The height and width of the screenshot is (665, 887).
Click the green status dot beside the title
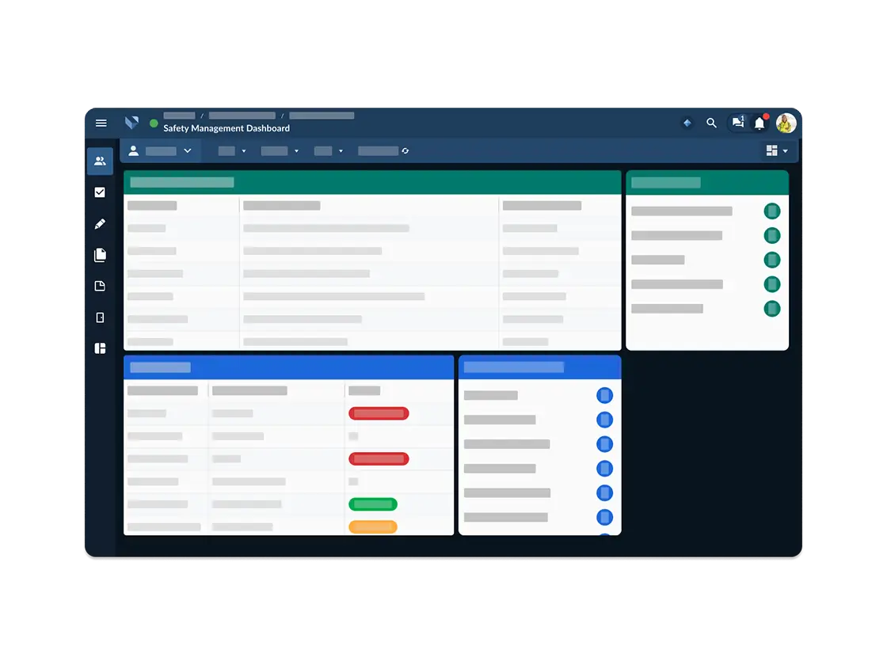click(x=154, y=123)
